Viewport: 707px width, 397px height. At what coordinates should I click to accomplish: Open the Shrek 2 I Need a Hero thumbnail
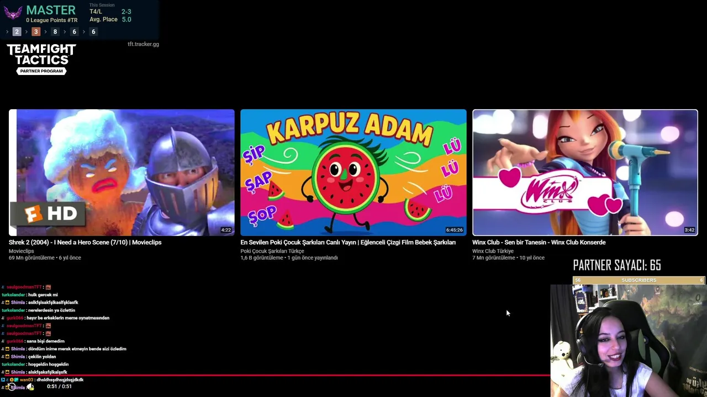point(122,173)
